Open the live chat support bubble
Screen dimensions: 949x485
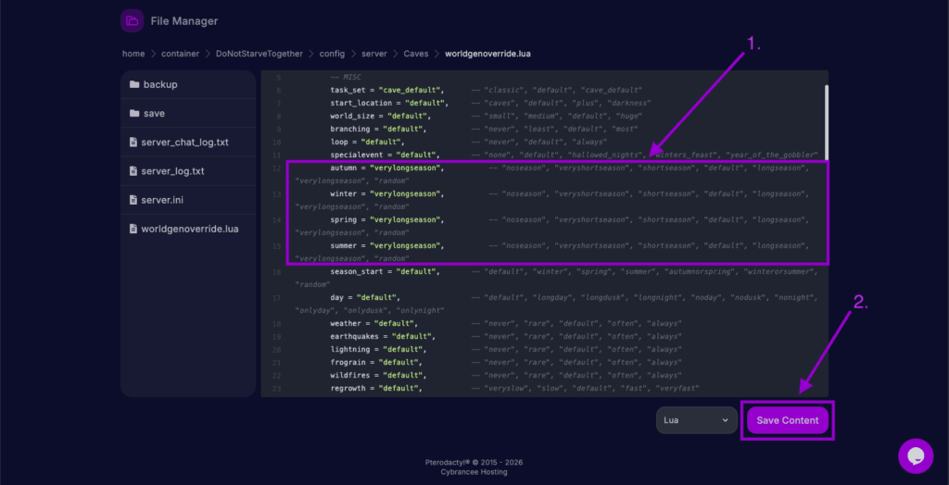coord(915,455)
